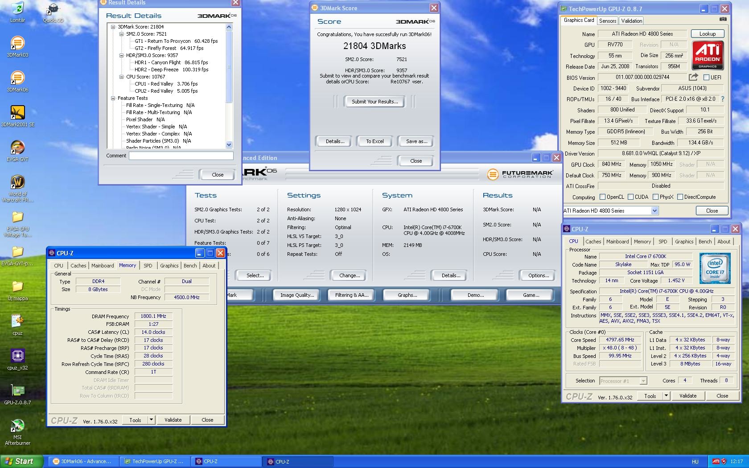Click the GPU-Z screenshot camera icon
Screen dimensions: 749x468
click(x=723, y=20)
